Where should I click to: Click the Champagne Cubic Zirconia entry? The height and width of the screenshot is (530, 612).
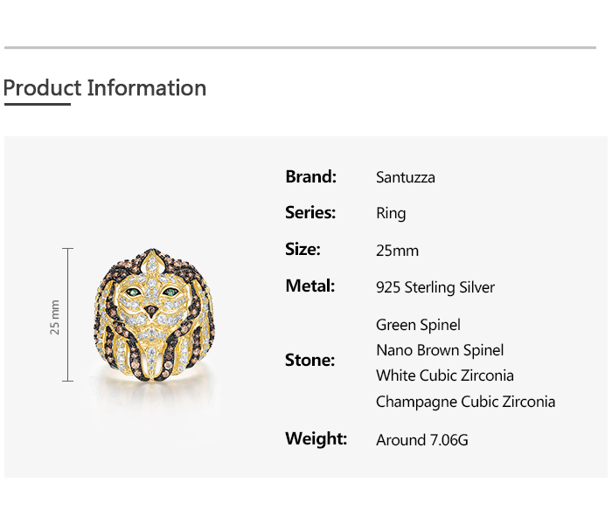tap(465, 402)
